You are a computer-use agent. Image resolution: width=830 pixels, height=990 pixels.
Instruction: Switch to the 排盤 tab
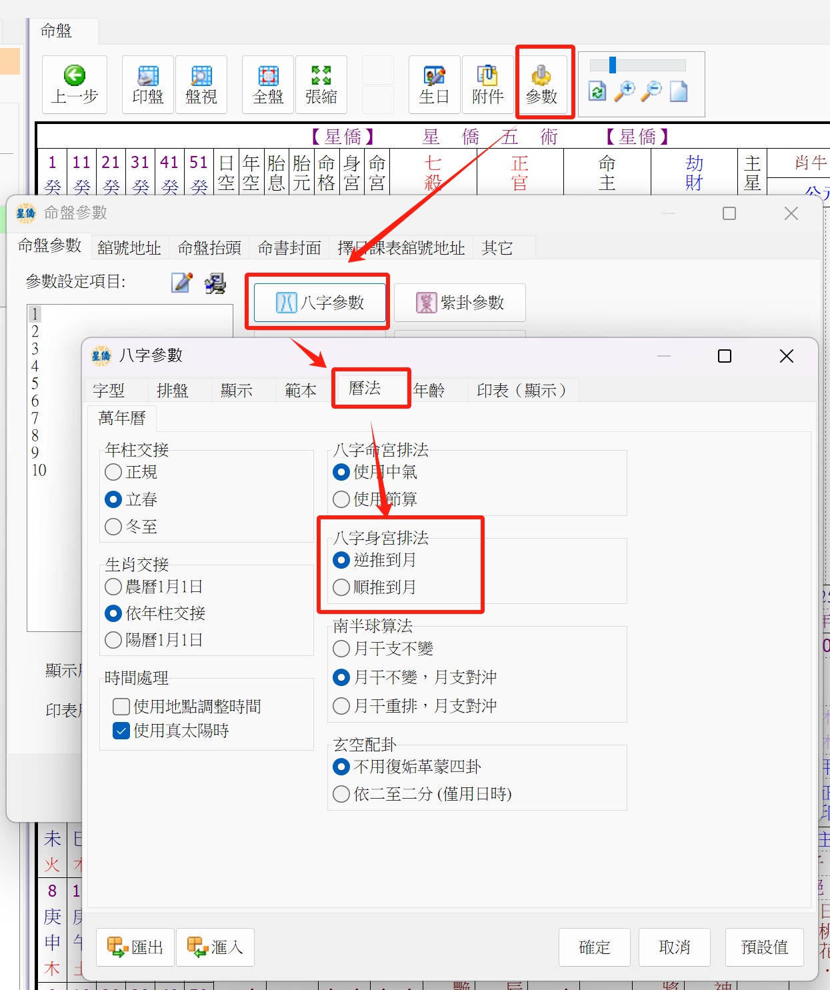[x=173, y=390]
